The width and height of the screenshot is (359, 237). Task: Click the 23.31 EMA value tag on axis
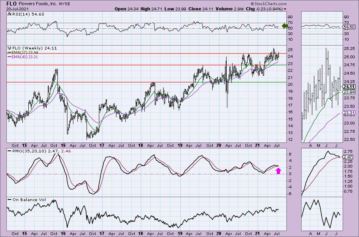click(x=349, y=113)
